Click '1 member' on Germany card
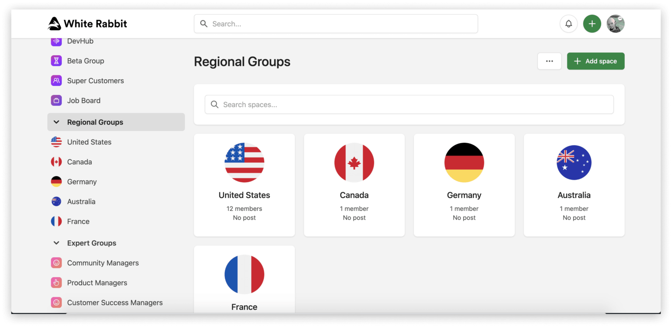The image size is (672, 327). click(x=464, y=209)
